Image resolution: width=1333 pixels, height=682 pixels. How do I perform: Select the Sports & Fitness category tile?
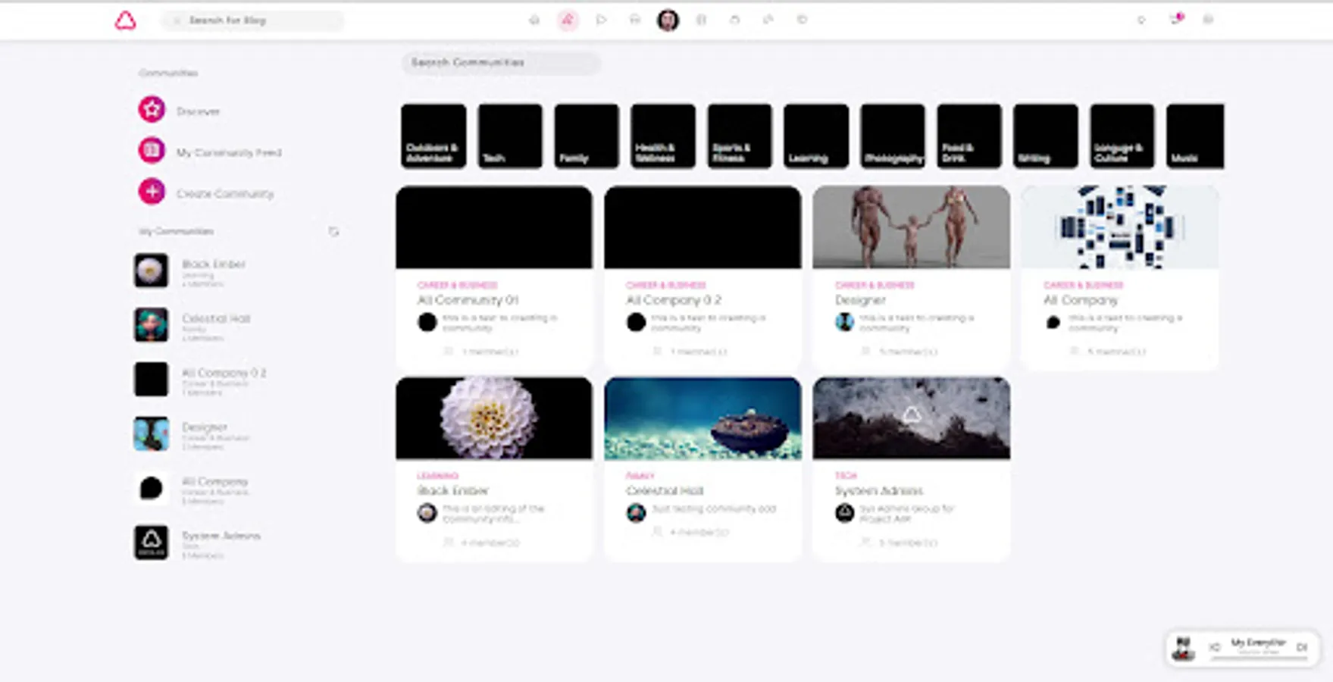[x=740, y=136]
